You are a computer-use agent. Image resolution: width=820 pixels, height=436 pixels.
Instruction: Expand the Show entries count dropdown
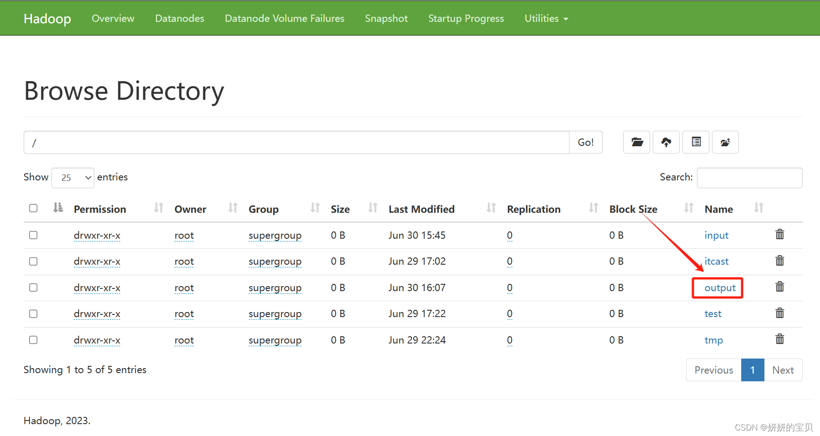tap(73, 178)
